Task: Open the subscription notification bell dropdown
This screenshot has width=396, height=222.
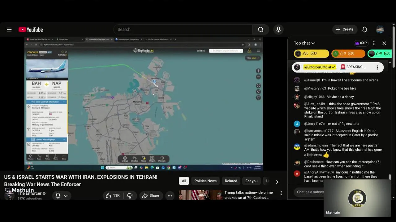Action: tap(61, 195)
